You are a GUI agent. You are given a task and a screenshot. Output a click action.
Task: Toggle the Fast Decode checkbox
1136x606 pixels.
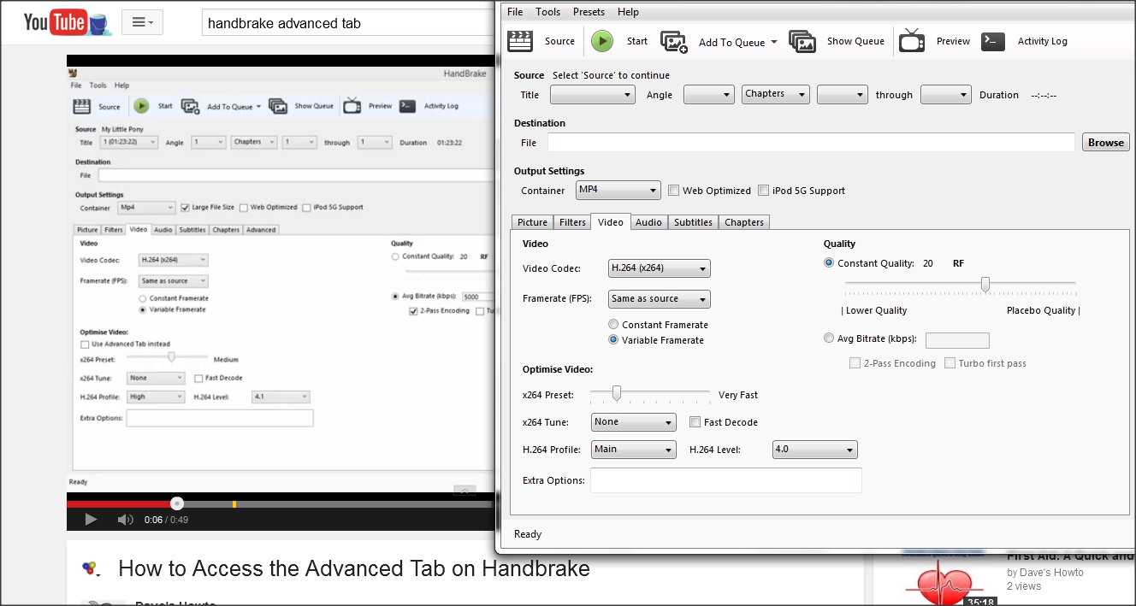(x=695, y=422)
